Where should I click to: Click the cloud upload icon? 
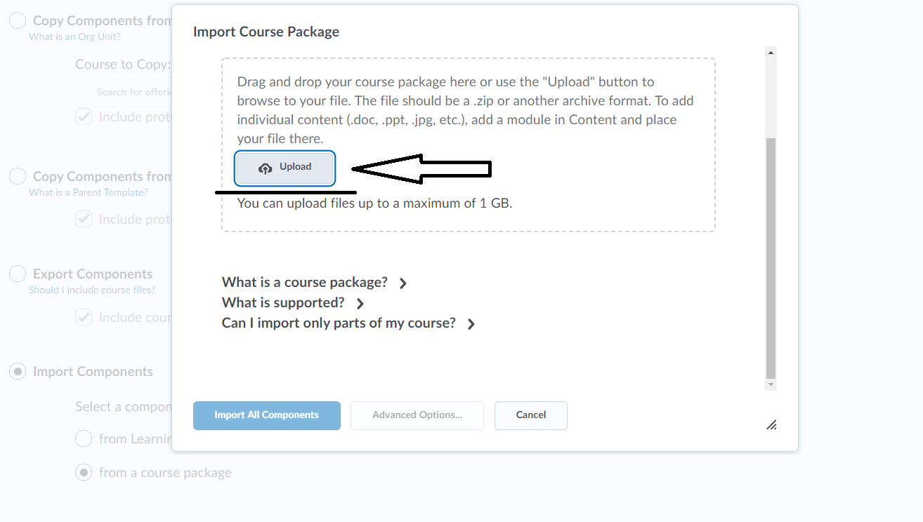[265, 168]
